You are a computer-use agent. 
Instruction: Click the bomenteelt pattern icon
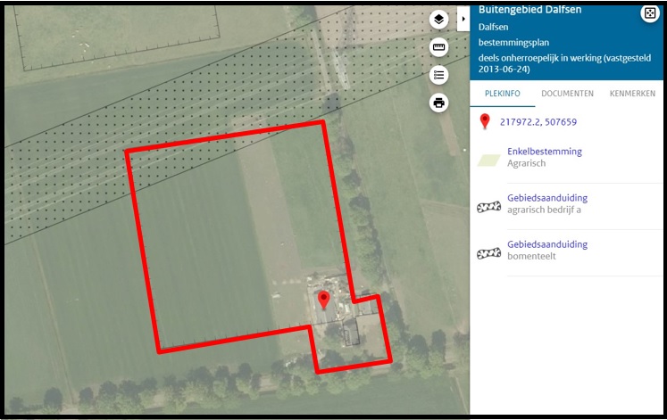point(488,254)
